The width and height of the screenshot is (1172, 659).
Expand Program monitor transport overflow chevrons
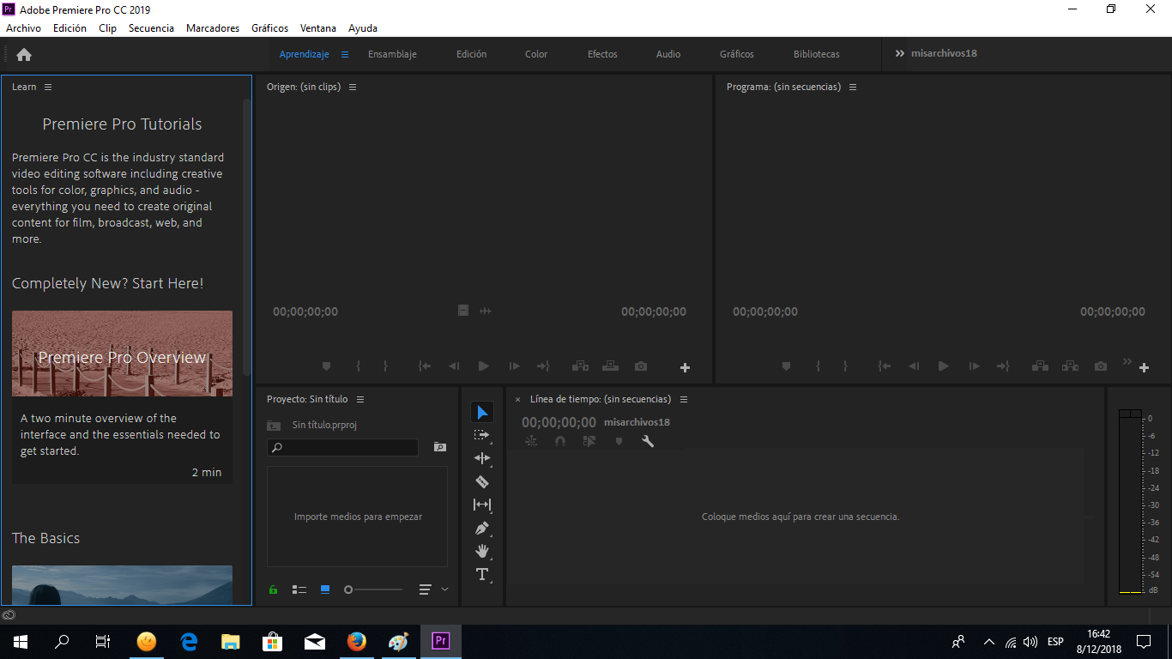point(1127,361)
